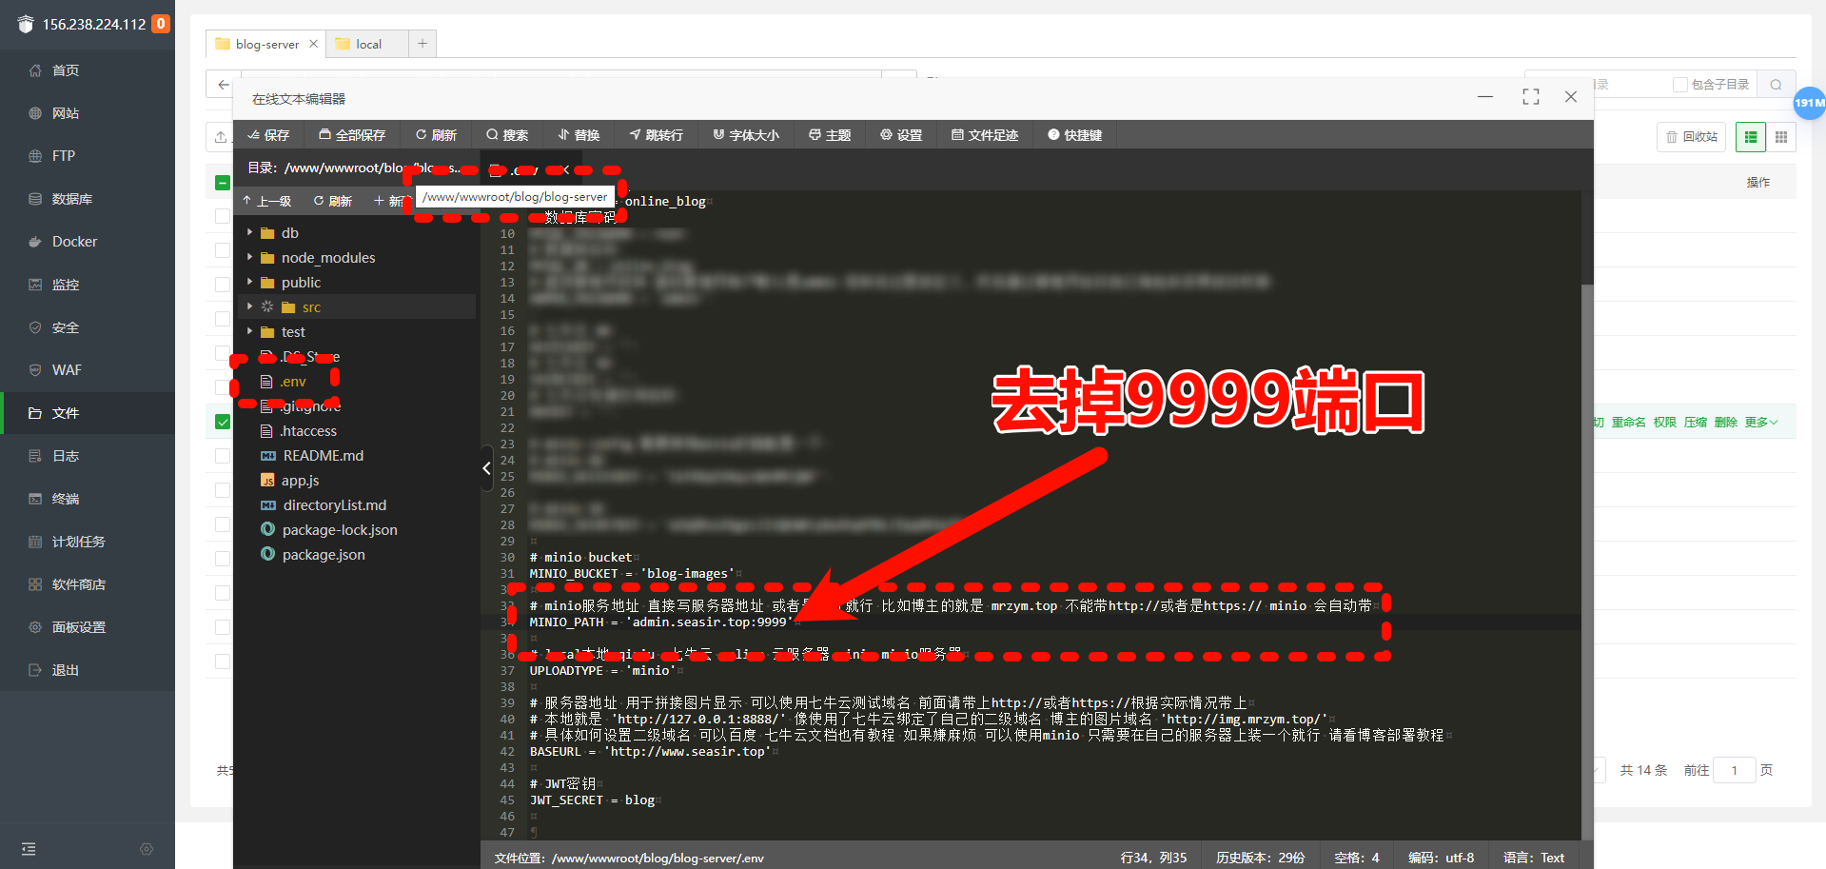This screenshot has width=1826, height=869.
Task: Click the page number input field
Action: (1734, 770)
